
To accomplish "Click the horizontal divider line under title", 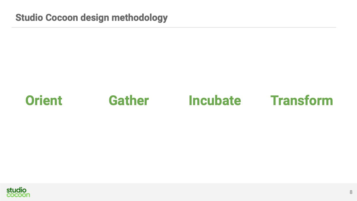I will pos(174,27).
